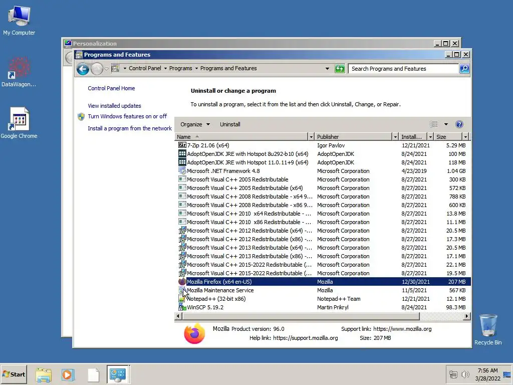The height and width of the screenshot is (385, 513).
Task: Open the help question mark icon
Action: (x=459, y=124)
